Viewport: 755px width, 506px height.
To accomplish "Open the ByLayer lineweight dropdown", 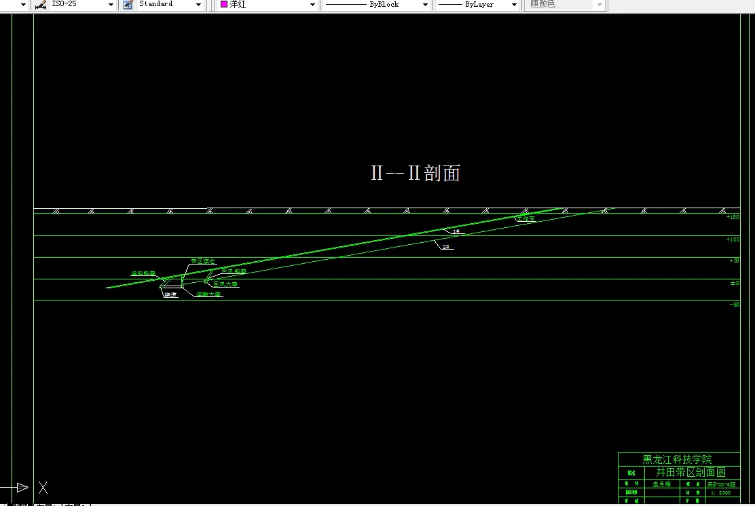I will [x=514, y=4].
